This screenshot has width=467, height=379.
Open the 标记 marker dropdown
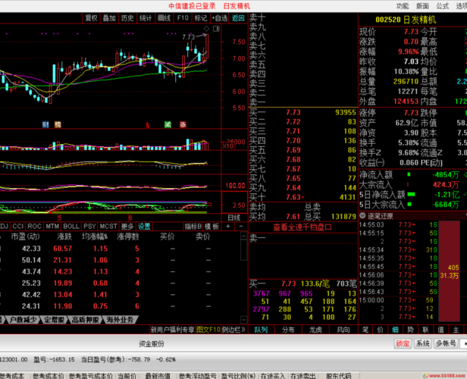[200, 17]
